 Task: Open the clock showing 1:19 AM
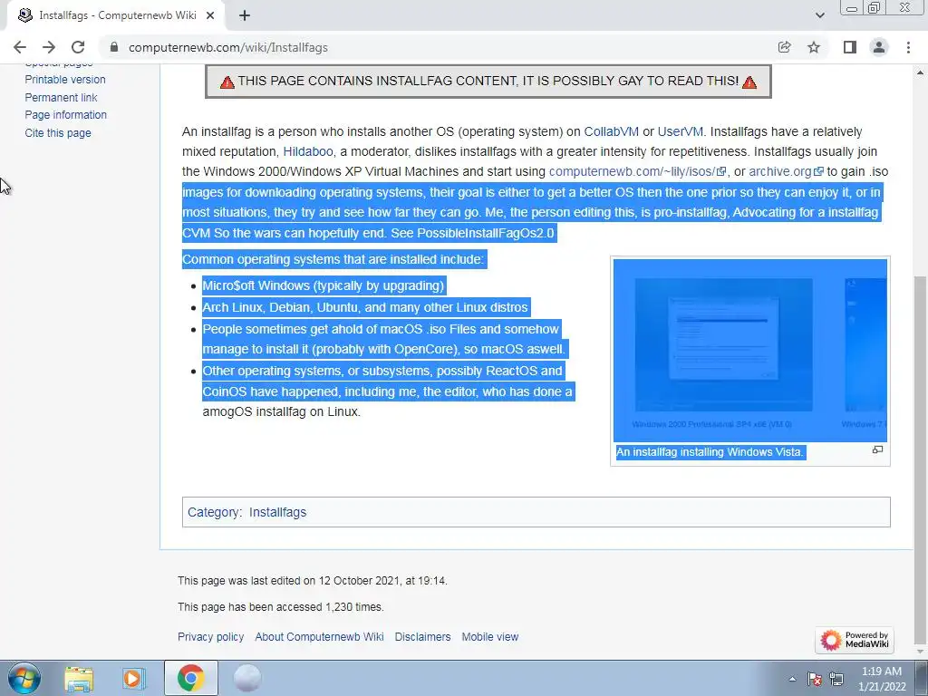click(x=882, y=679)
